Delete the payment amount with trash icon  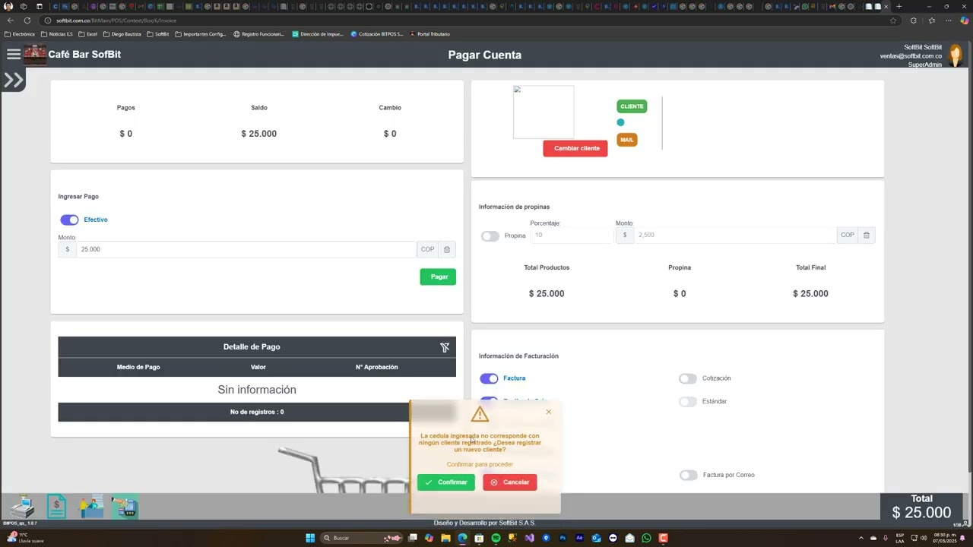click(447, 249)
